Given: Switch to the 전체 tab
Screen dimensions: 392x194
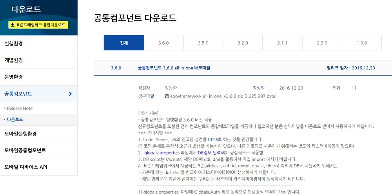Looking at the screenshot, I should coord(124,43).
